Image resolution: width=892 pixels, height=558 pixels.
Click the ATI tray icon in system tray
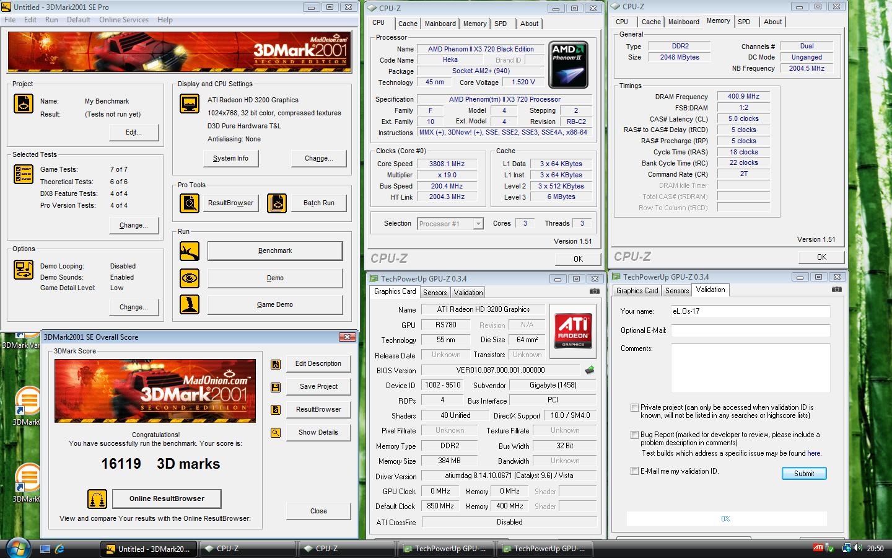pyautogui.click(x=818, y=548)
